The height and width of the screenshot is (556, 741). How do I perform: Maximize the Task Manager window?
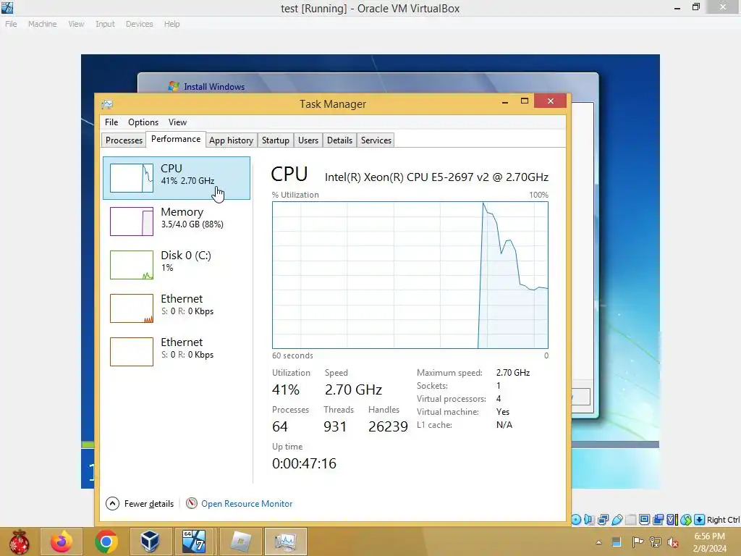(524, 101)
